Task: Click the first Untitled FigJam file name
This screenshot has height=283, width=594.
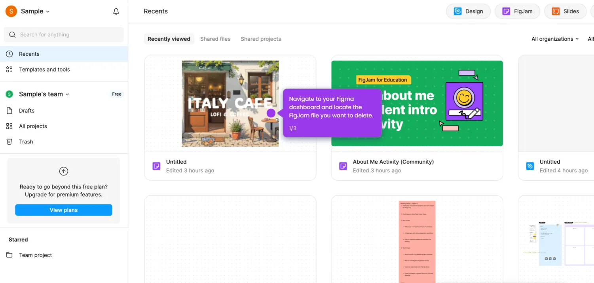Action: coord(176,162)
